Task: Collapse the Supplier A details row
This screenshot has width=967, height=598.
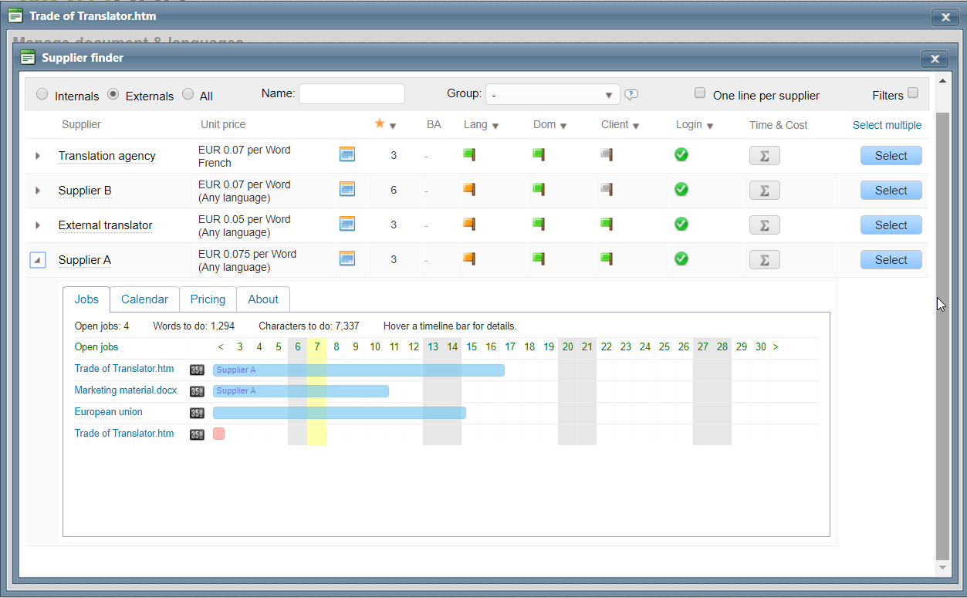Action: tap(37, 260)
